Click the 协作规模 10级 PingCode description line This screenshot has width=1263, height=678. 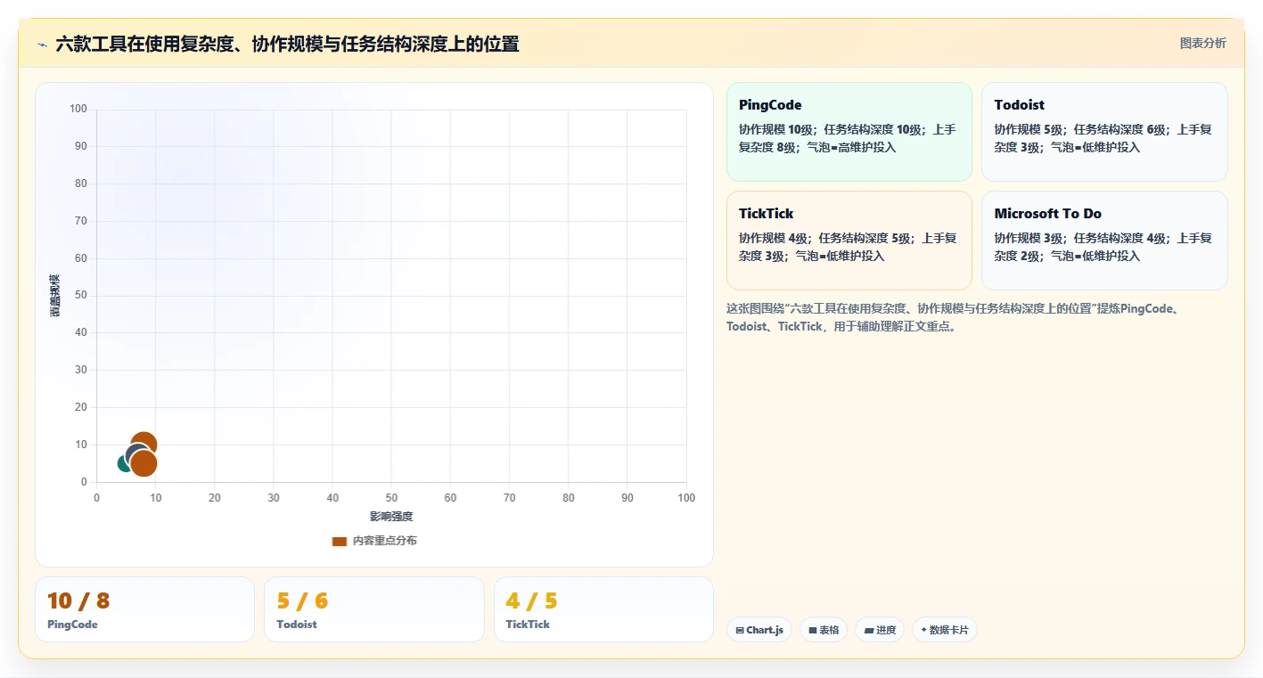tap(848, 138)
